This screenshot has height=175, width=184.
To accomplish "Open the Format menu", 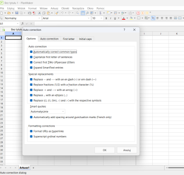I will (32, 8).
